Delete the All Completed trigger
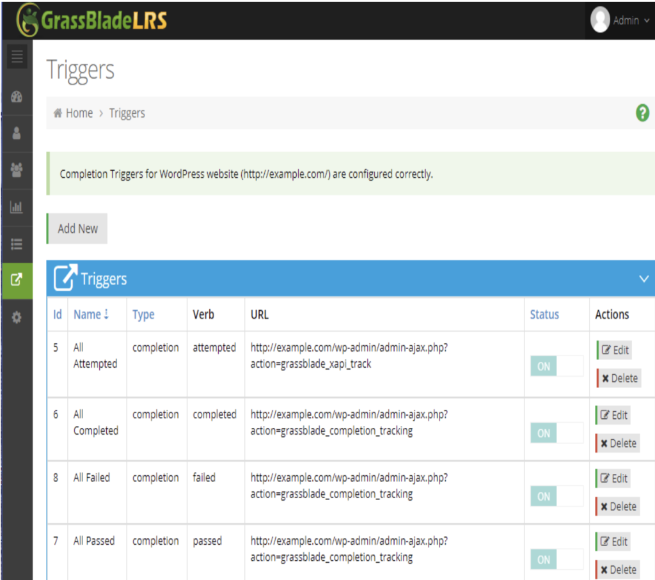Image resolution: width=655 pixels, height=580 pixels. [618, 443]
